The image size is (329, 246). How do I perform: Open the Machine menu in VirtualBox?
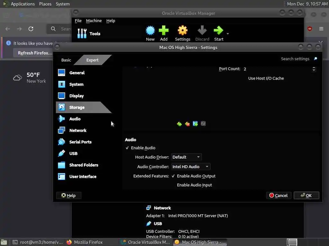click(x=94, y=21)
